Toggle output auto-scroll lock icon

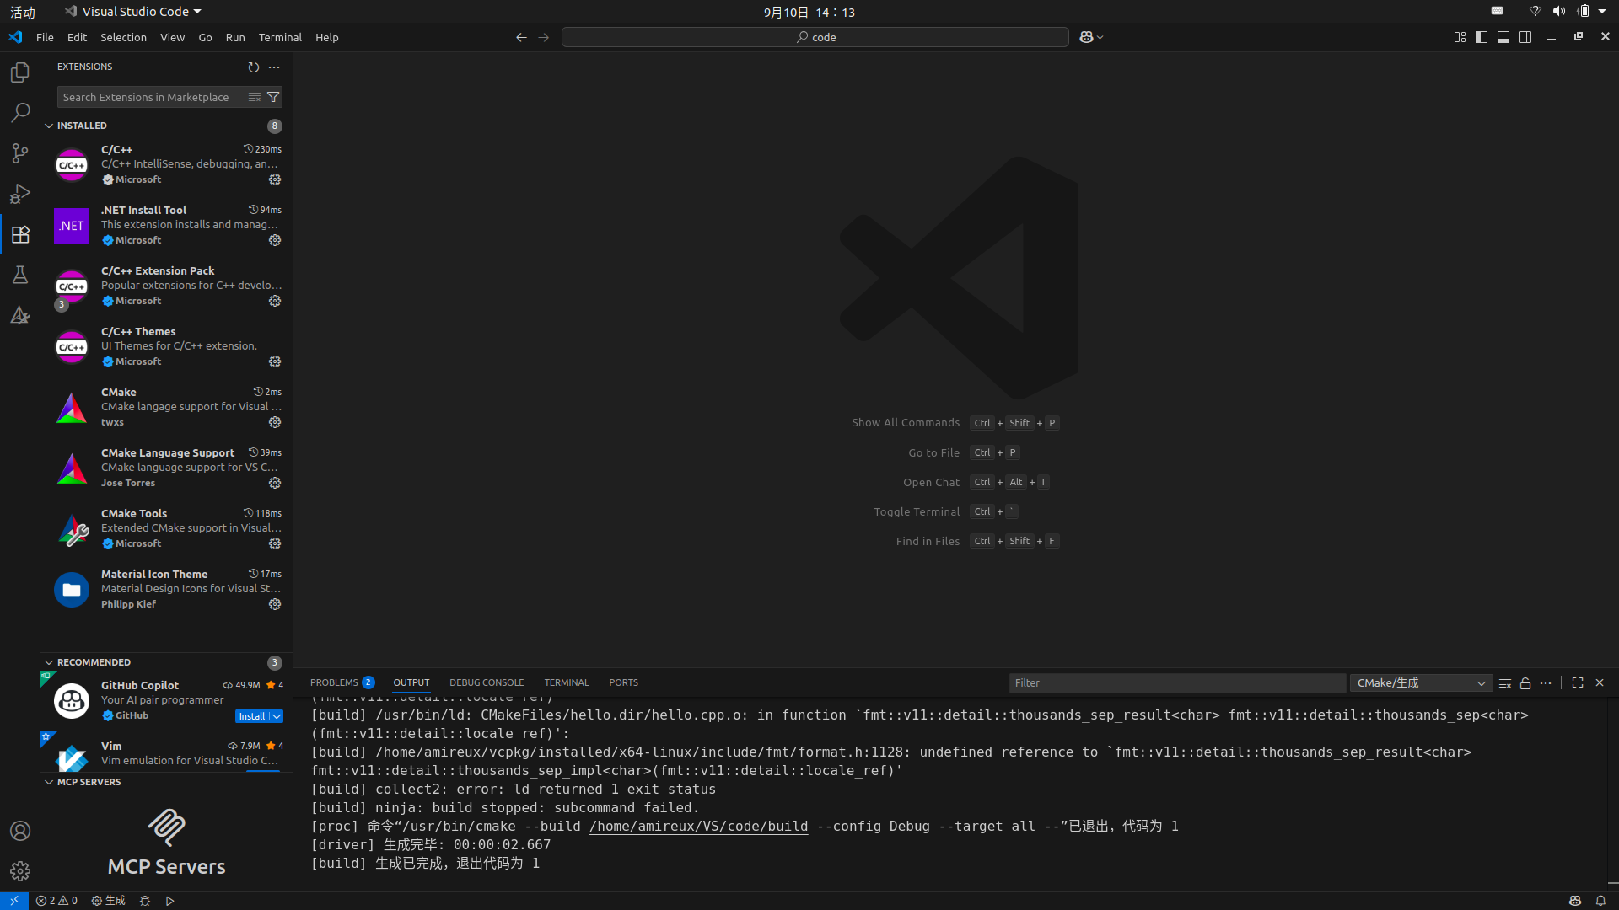click(1525, 683)
